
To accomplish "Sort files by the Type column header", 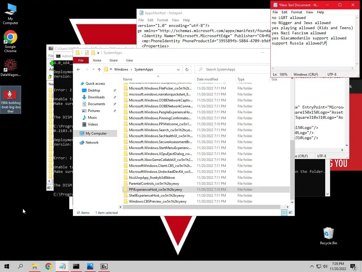I will point(253,79).
